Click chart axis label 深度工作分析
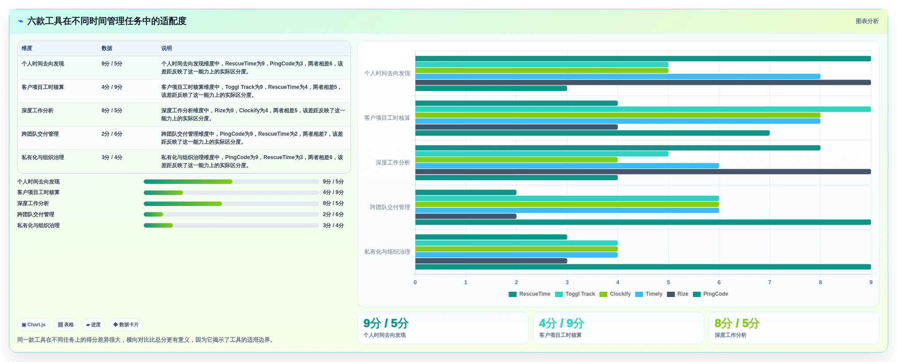The height and width of the screenshot is (362, 897). click(393, 163)
